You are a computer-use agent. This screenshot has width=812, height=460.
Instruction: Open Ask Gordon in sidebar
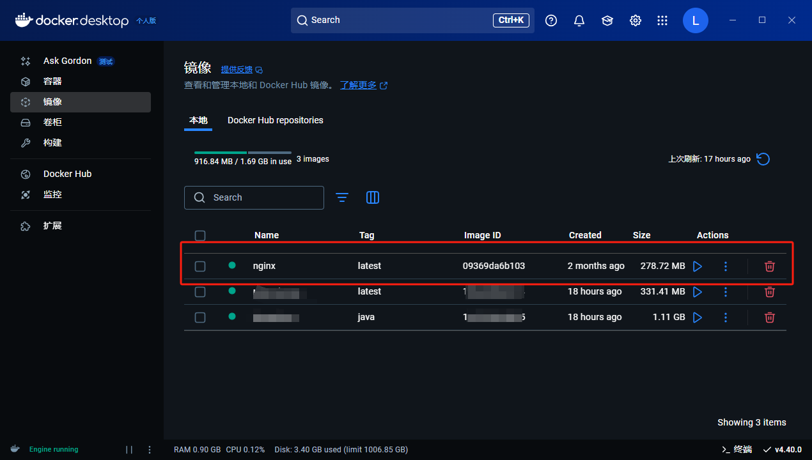81,61
